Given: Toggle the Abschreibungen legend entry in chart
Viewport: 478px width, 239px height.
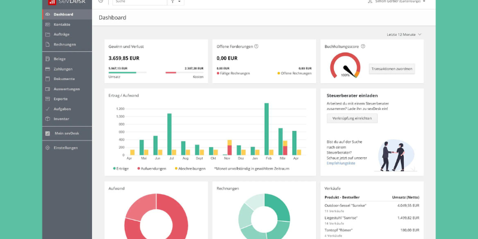Looking at the screenshot, I should [x=192, y=168].
